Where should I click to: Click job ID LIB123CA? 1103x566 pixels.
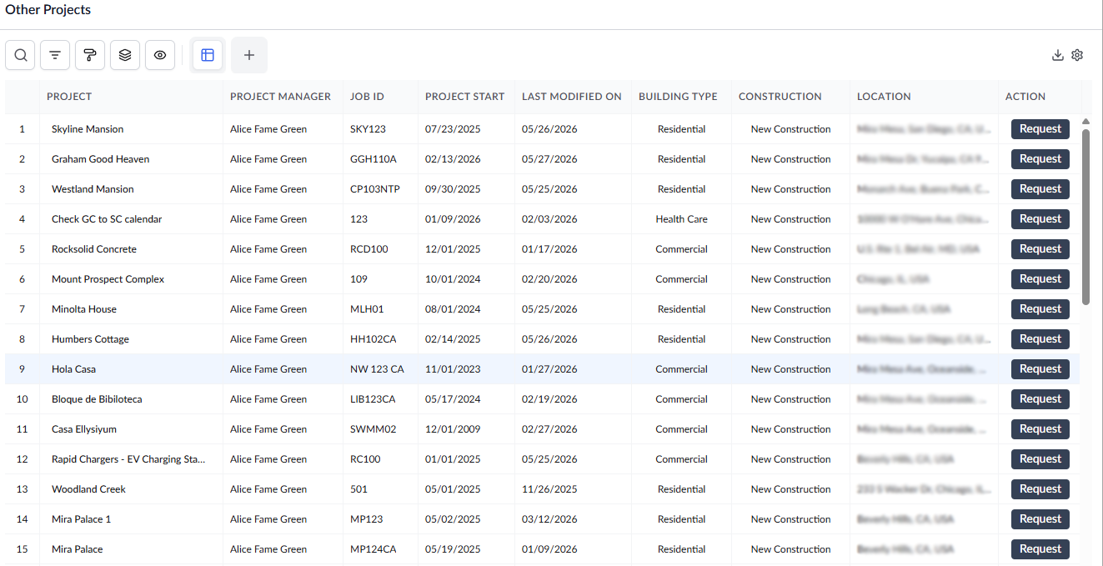pyautogui.click(x=373, y=399)
